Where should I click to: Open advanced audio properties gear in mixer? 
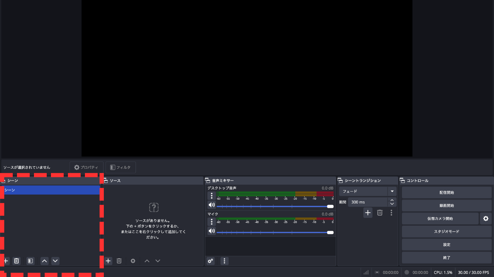211,261
